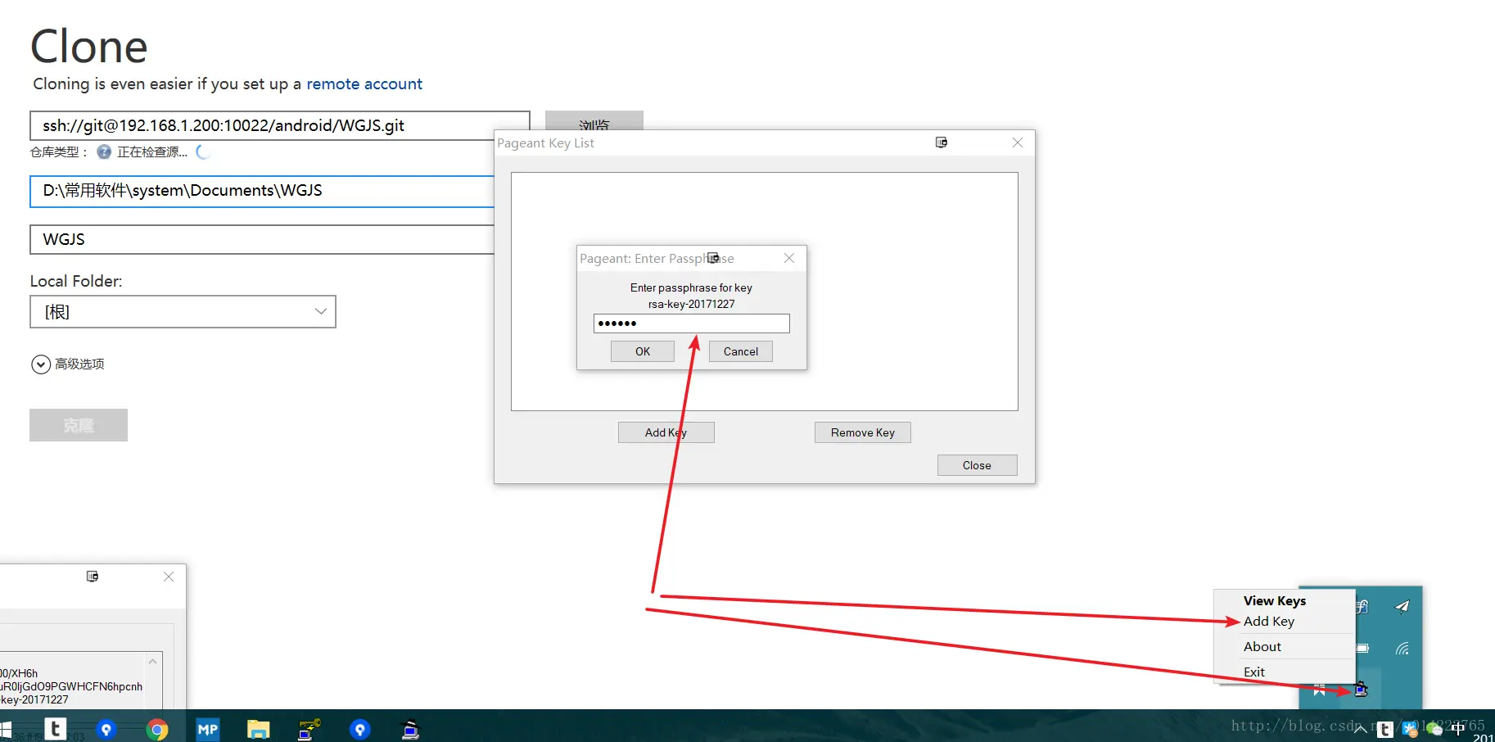Click the paper plane tray icon

pyautogui.click(x=1402, y=607)
